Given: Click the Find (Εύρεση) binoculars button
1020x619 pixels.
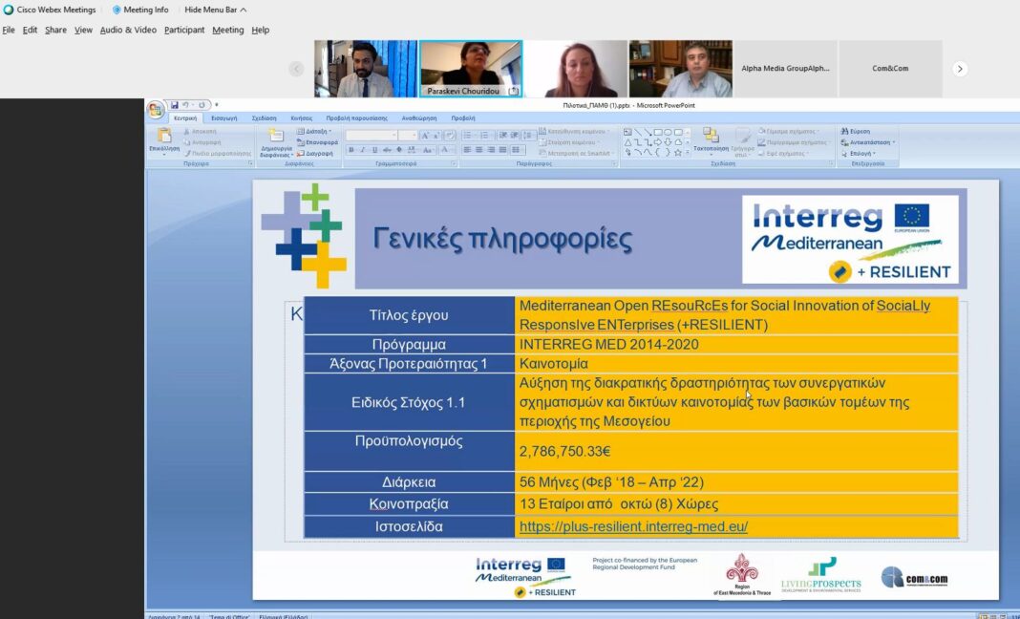Looking at the screenshot, I should click(x=856, y=132).
